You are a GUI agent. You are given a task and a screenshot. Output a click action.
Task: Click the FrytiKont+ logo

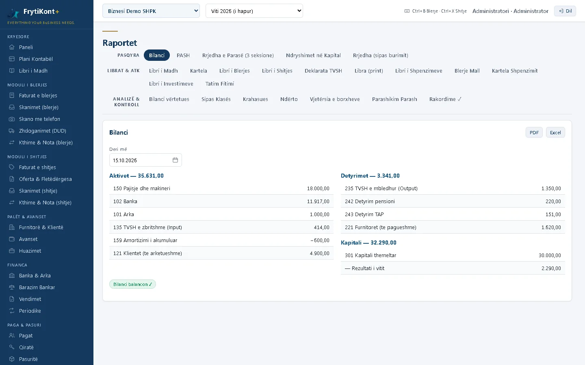pyautogui.click(x=34, y=13)
